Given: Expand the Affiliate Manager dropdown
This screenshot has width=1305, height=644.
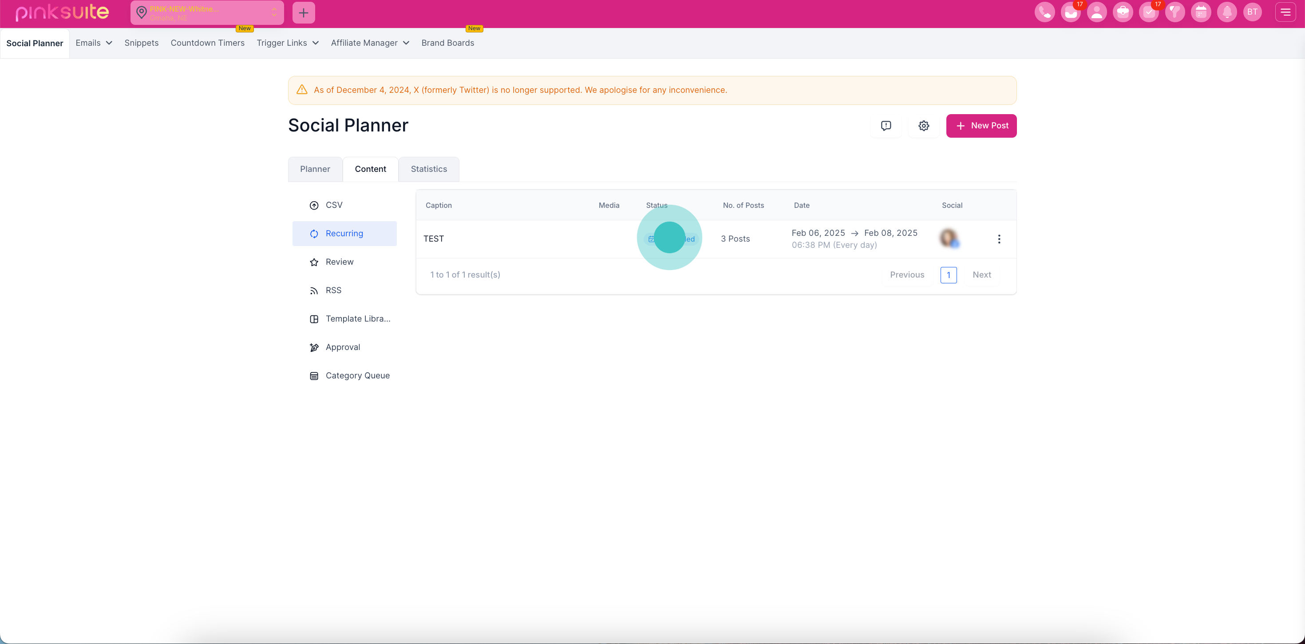Looking at the screenshot, I should click(370, 43).
